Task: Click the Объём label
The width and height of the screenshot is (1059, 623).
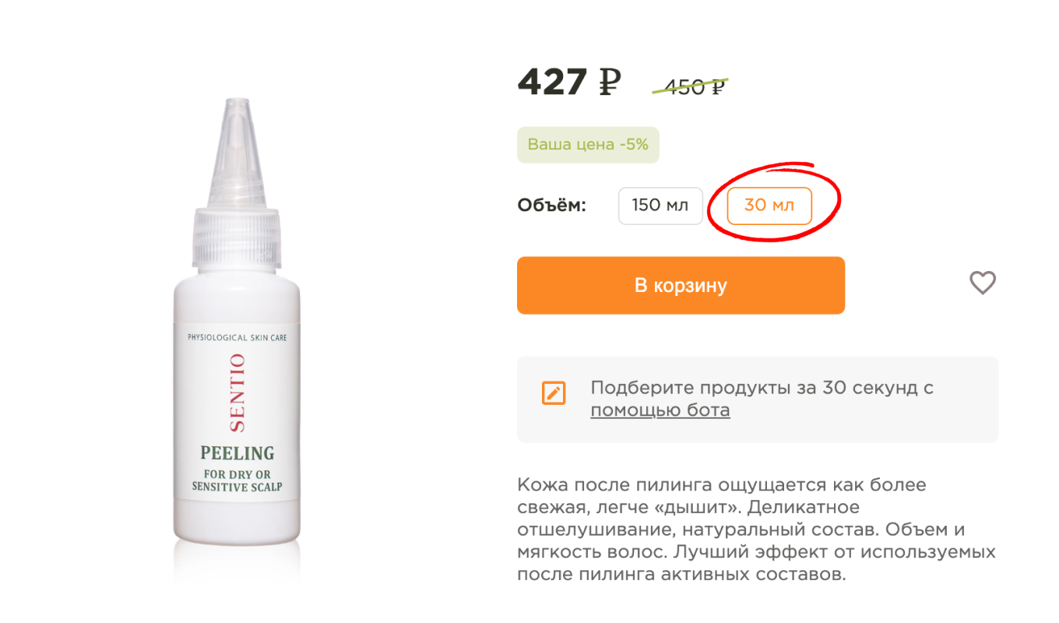Action: pos(551,206)
